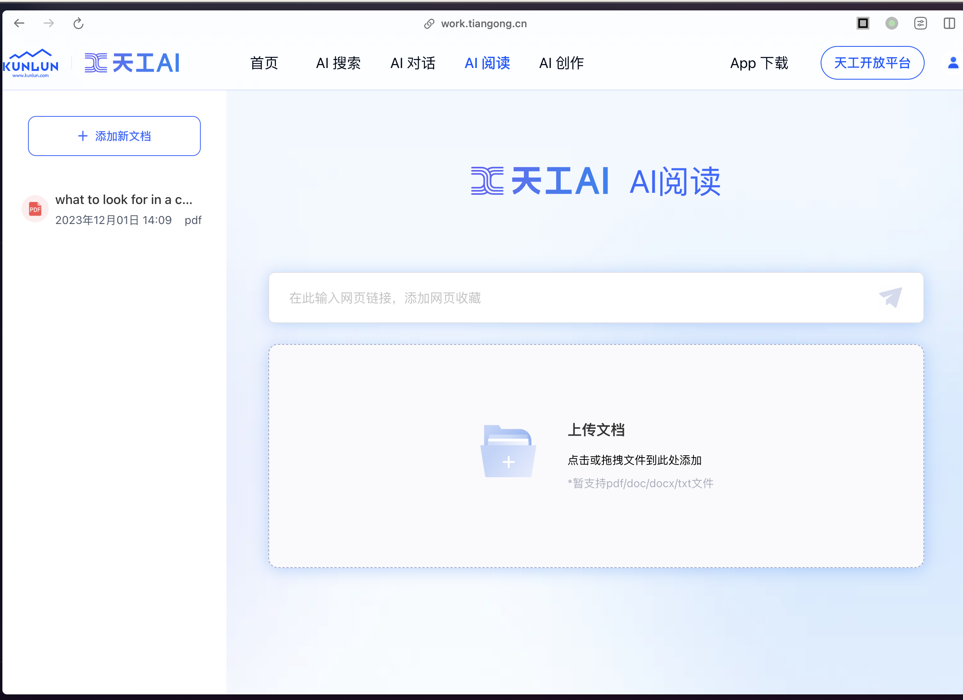Click the App 下载 link
The width and height of the screenshot is (963, 700).
pyautogui.click(x=759, y=63)
